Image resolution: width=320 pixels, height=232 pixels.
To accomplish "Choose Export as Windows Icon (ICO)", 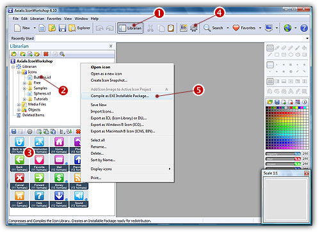I will (x=117, y=125).
